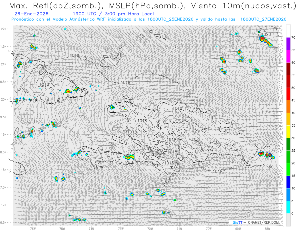300x232 pixels.
Task: Pick the dark blue 10–15 dBZ colorbar segment
Action: (288, 182)
